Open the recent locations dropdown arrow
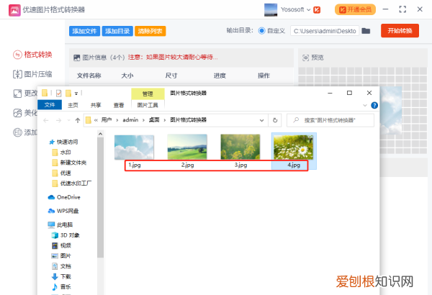The width and height of the screenshot is (432, 295). (68, 120)
